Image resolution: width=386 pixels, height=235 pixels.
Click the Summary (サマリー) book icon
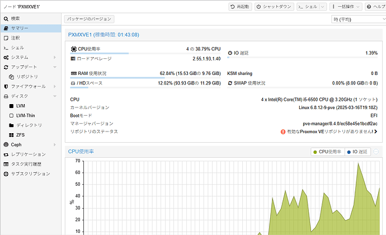(6, 28)
